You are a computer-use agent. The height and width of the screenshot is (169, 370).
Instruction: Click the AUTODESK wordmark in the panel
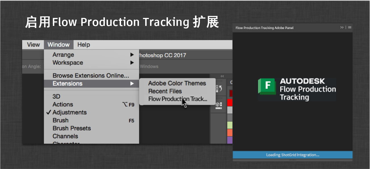(302, 81)
